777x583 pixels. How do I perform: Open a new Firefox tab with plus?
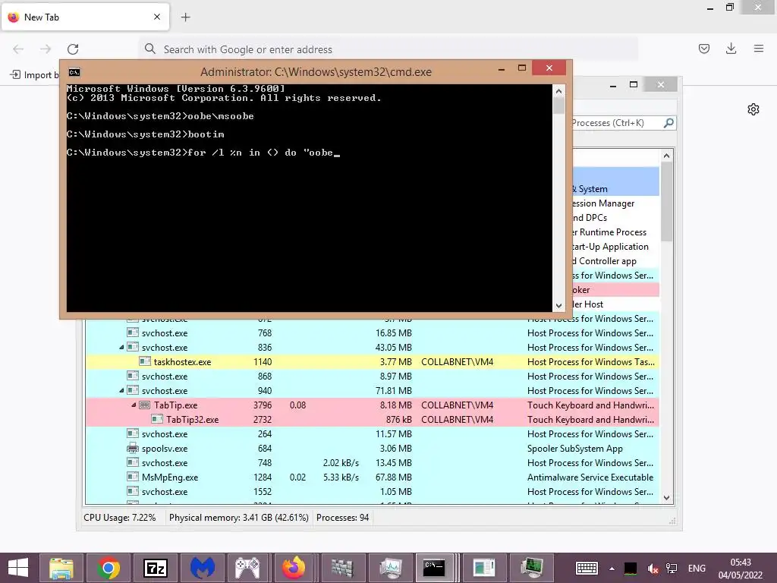[x=185, y=17]
